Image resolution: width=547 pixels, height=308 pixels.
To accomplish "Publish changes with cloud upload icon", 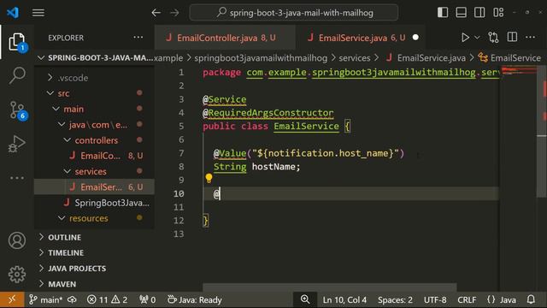I will (72, 300).
